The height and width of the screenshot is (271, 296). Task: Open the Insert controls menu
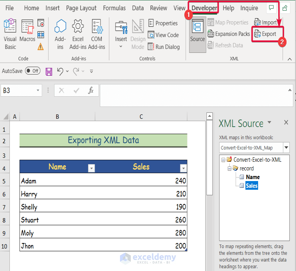(121, 34)
